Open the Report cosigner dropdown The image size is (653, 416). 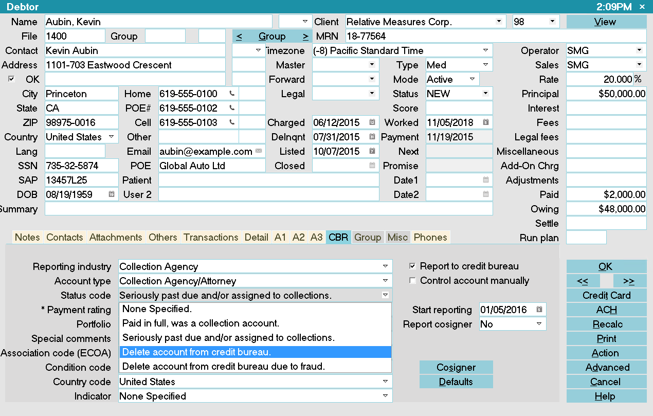pos(539,324)
